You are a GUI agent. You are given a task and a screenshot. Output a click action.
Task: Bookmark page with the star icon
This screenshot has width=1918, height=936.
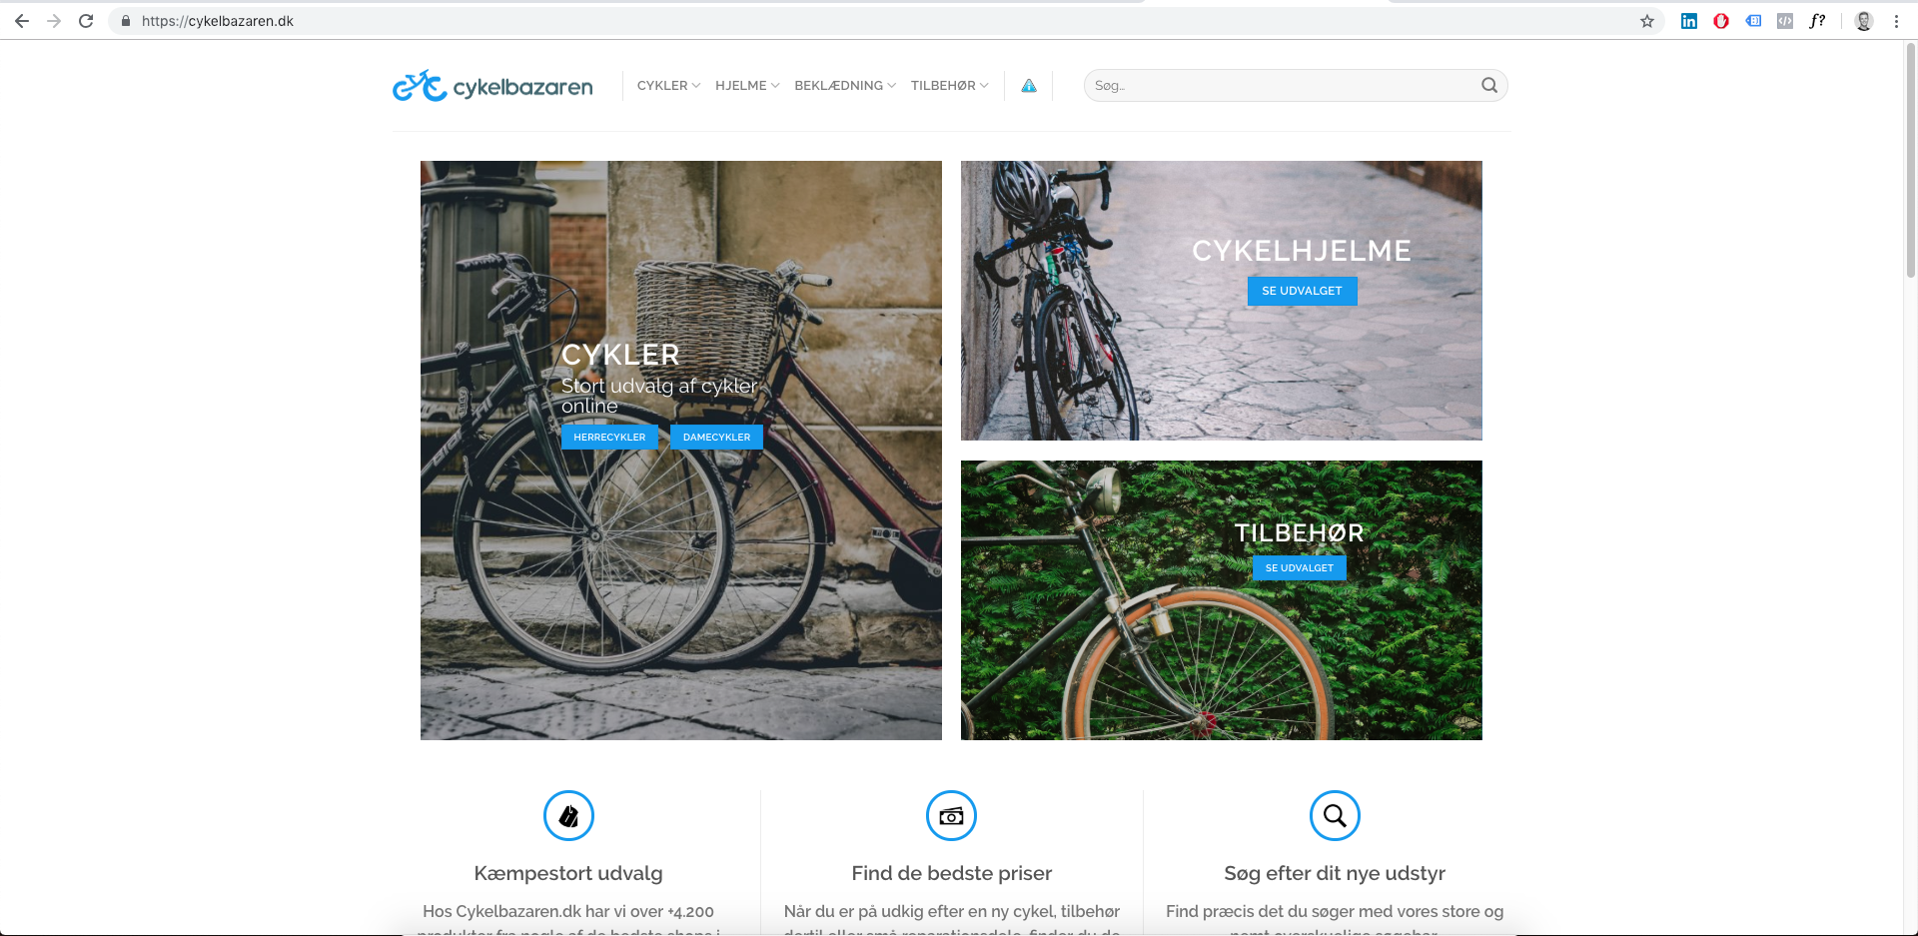(1646, 21)
